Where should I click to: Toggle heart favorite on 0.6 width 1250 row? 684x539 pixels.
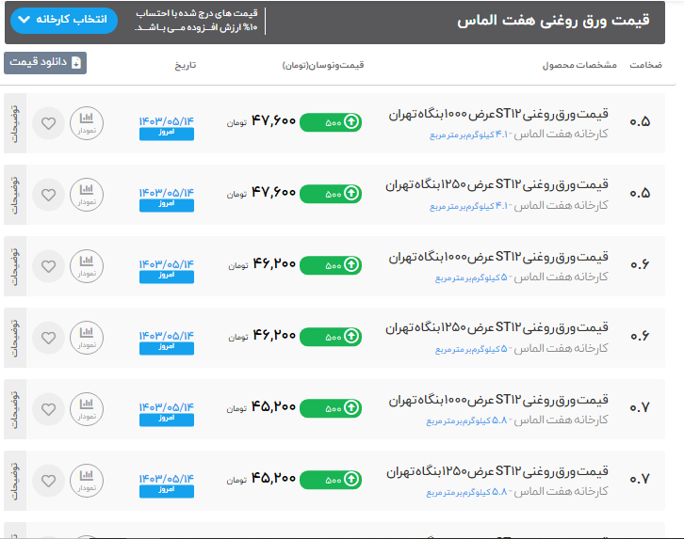click(49, 337)
